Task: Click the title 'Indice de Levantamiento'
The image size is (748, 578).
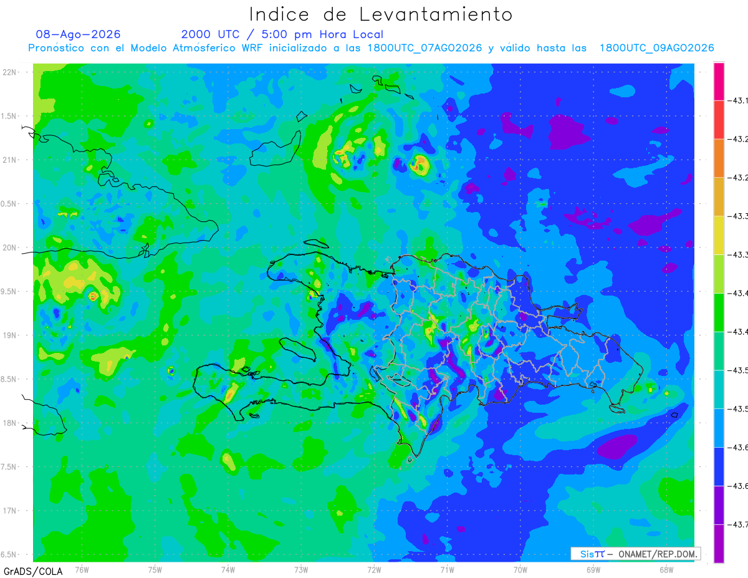Action: (x=381, y=14)
